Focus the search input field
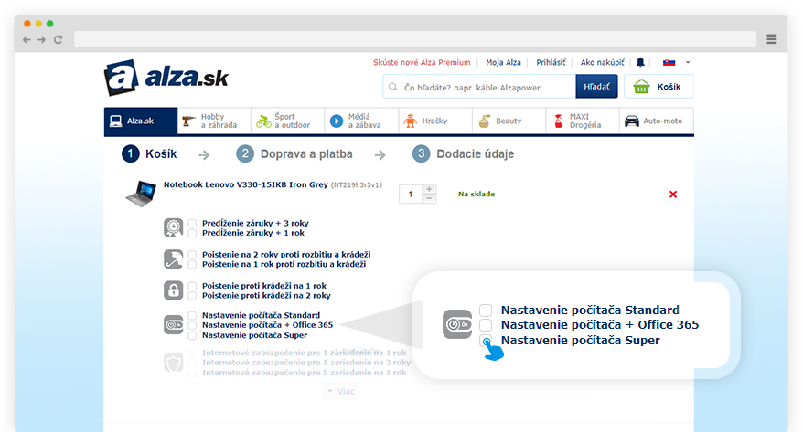 (x=479, y=87)
